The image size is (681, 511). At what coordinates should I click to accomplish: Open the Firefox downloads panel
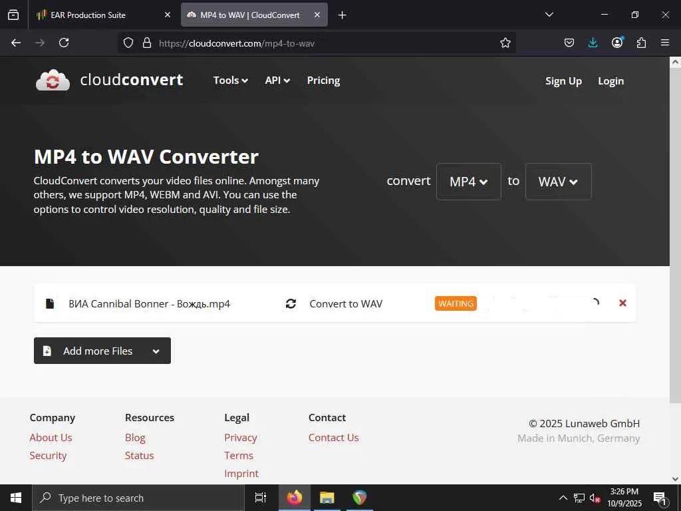tap(593, 43)
